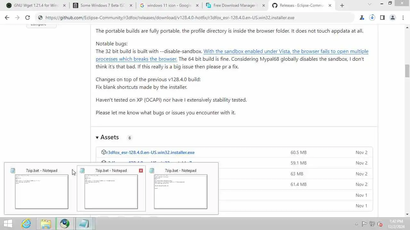Screen dimensions: 410x230
Task: Switch to Free Download Manager tab
Action: coord(233,5)
